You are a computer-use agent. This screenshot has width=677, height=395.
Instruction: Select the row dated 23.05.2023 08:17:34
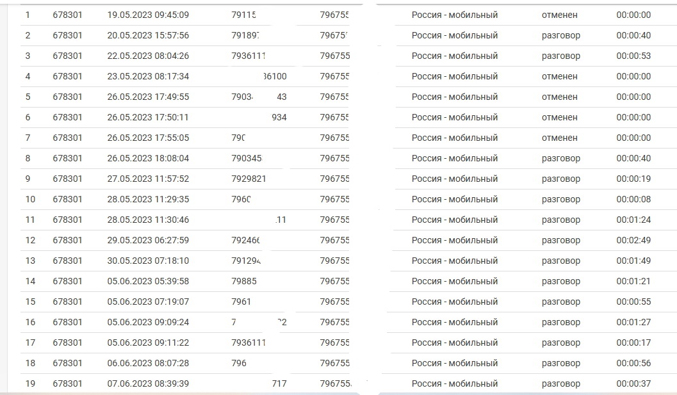[348, 76]
